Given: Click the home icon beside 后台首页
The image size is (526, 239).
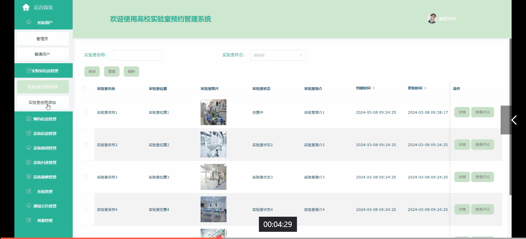Looking at the screenshot, I should coord(26,7).
